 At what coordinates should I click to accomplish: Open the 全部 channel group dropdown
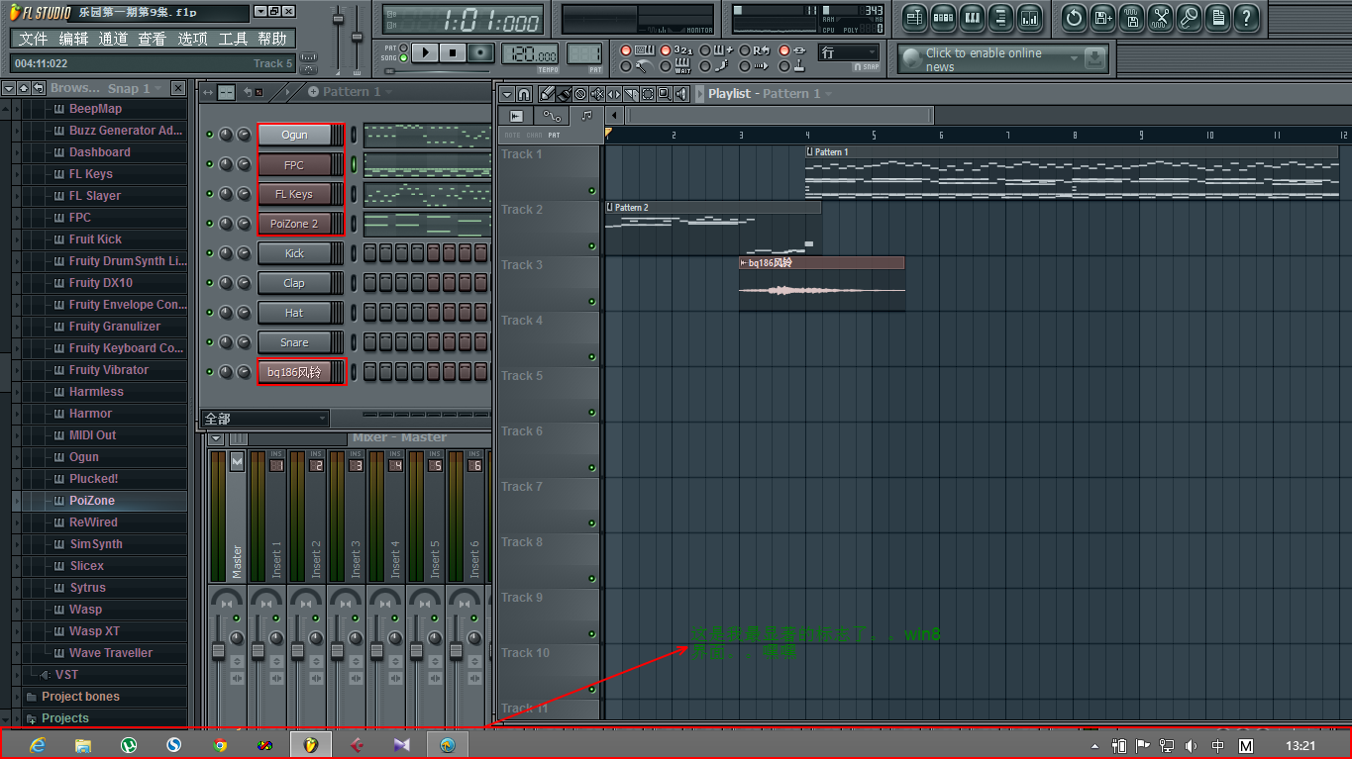264,419
